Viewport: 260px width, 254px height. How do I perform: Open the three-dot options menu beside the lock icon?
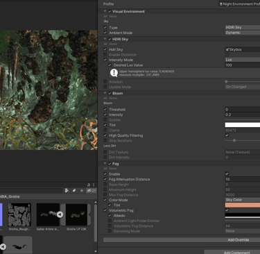point(94,185)
